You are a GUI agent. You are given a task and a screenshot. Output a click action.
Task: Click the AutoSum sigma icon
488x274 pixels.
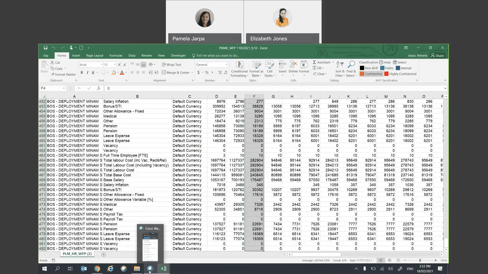[314, 62]
